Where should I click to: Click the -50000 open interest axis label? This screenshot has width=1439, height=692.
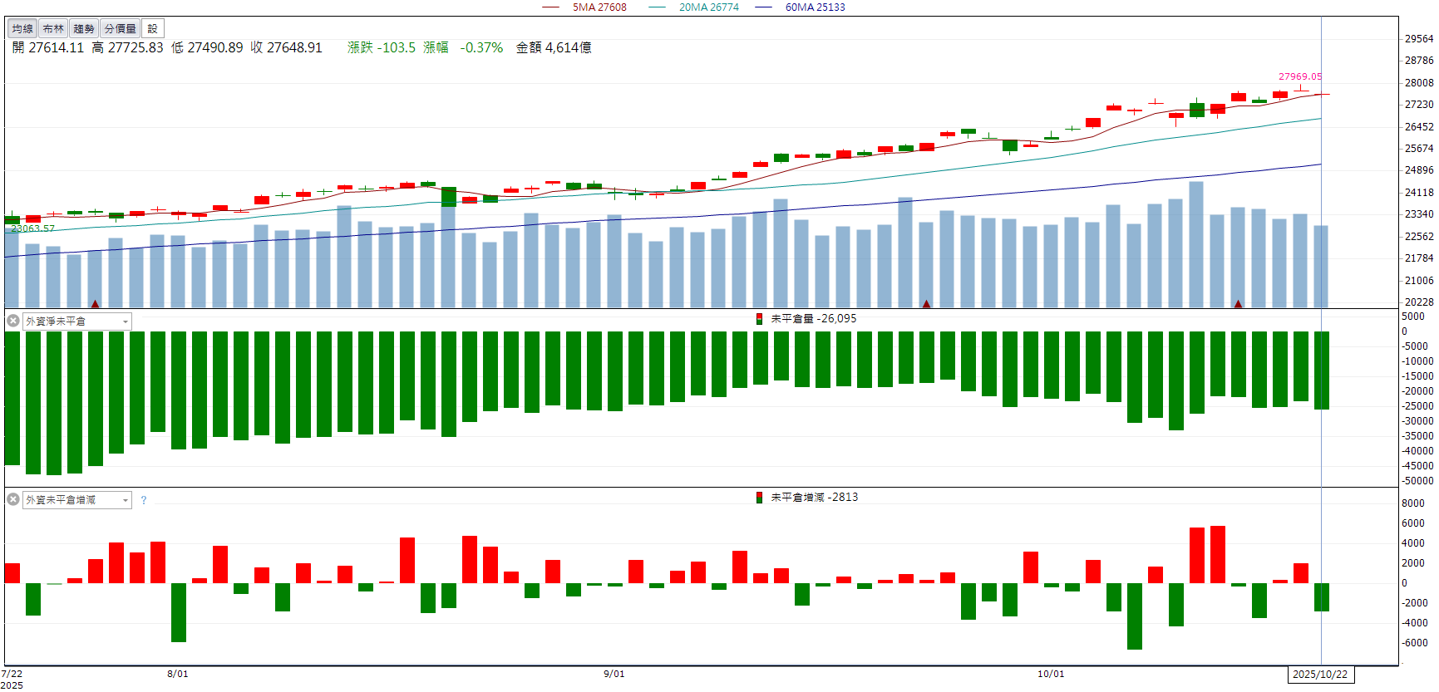(x=1417, y=481)
